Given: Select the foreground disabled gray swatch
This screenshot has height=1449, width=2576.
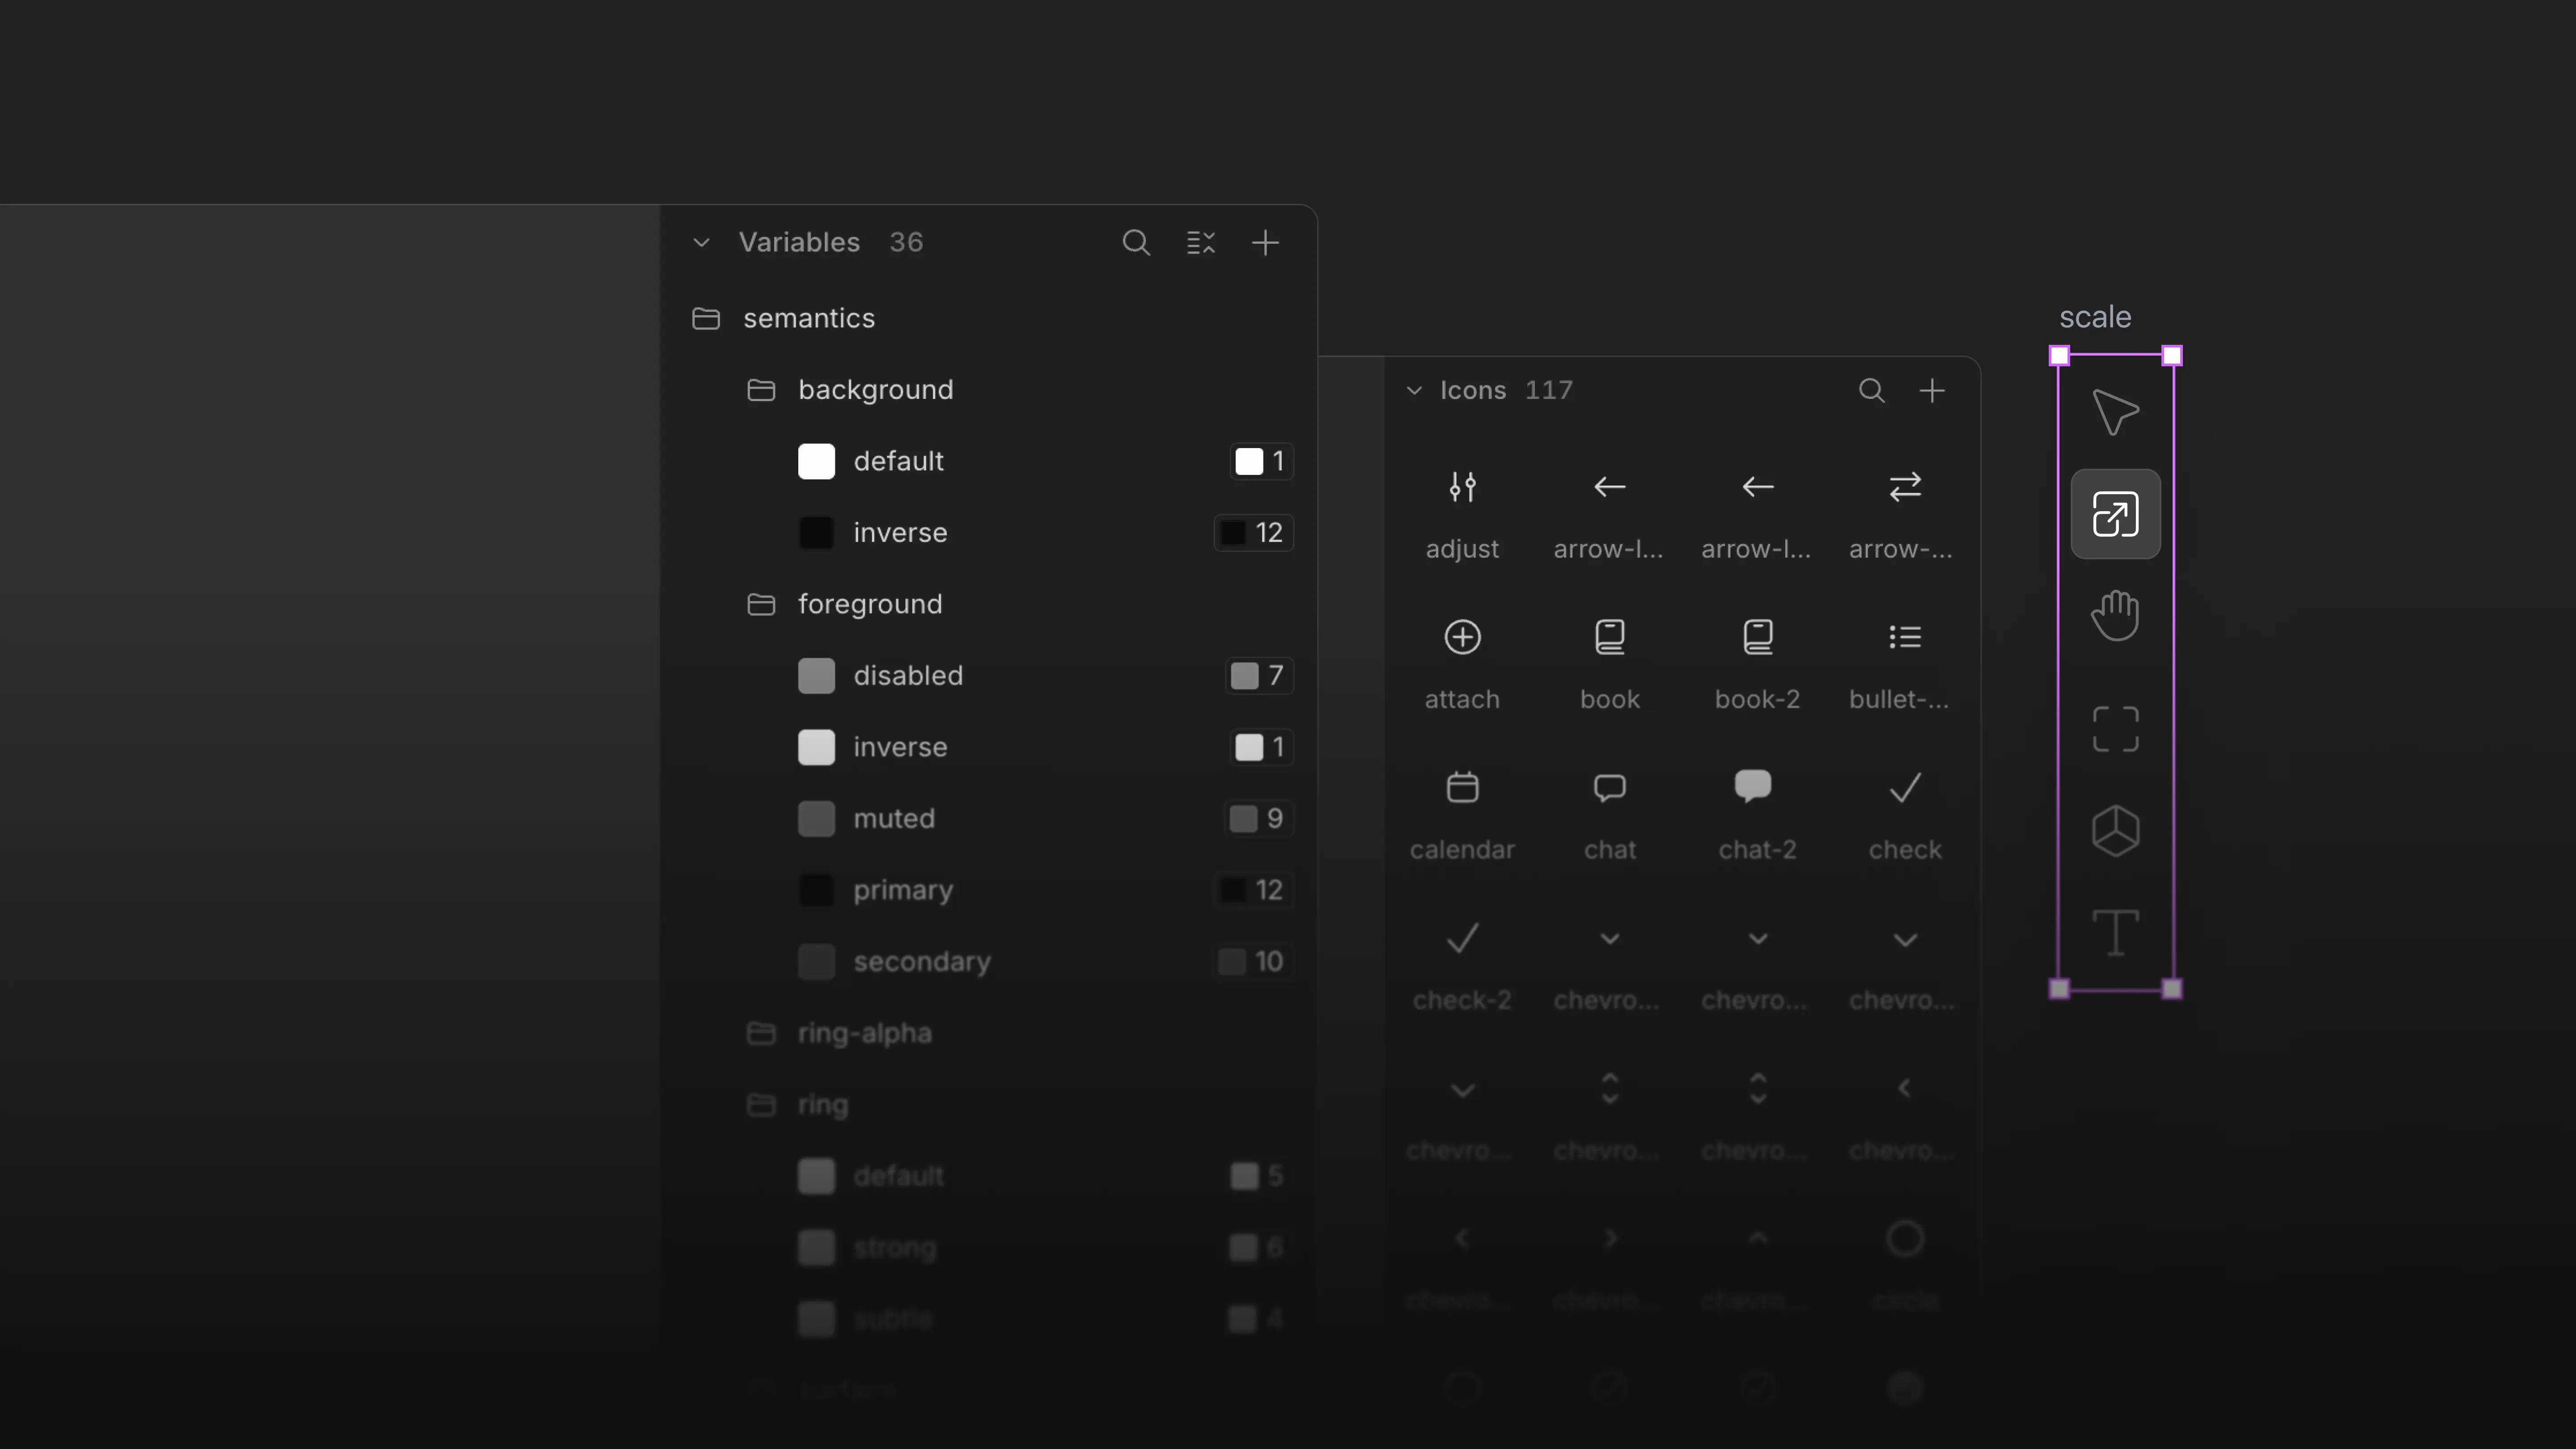Looking at the screenshot, I should (816, 676).
